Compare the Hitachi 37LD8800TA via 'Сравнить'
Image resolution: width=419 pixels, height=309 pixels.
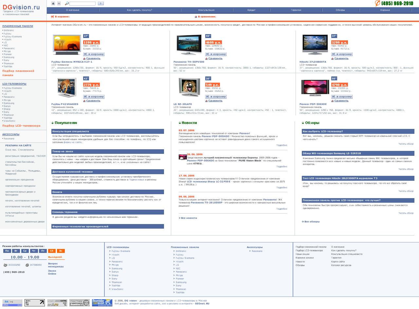[341, 58]
